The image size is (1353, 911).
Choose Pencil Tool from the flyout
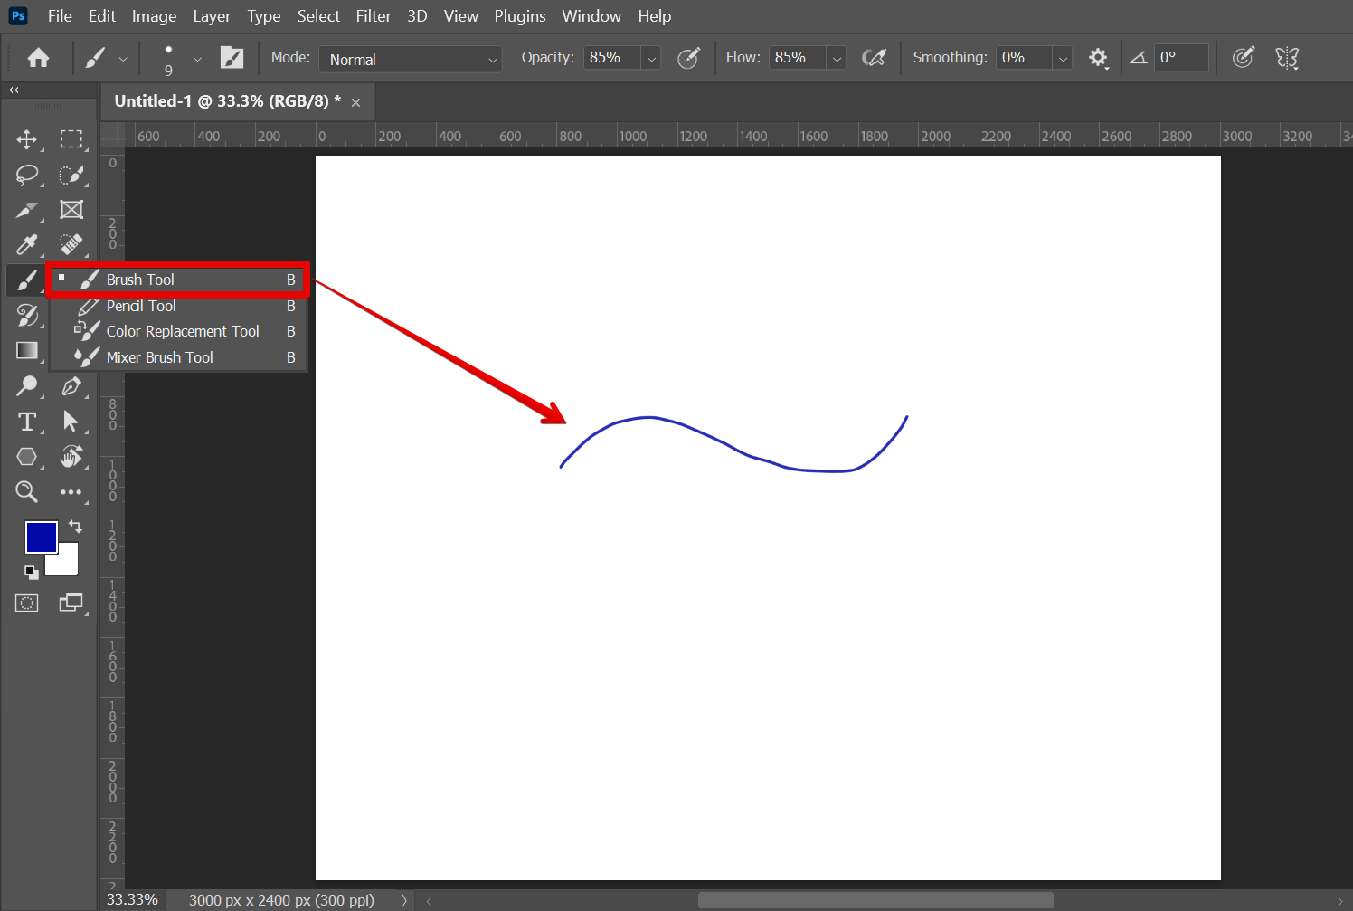click(x=141, y=306)
